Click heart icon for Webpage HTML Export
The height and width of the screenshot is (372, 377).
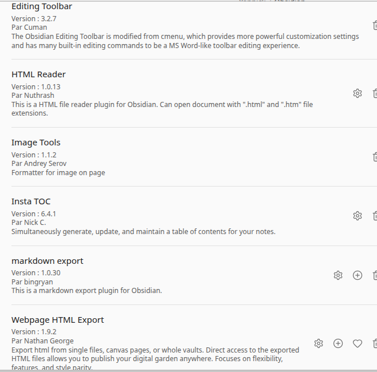tap(358, 343)
